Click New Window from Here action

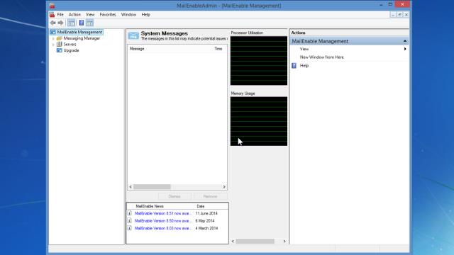click(x=321, y=57)
